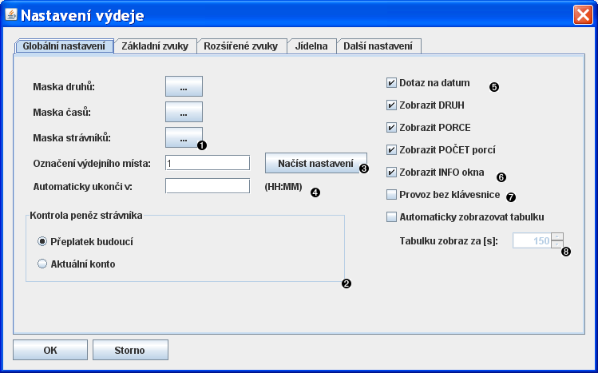Open the Další nastavení tab

tap(378, 46)
